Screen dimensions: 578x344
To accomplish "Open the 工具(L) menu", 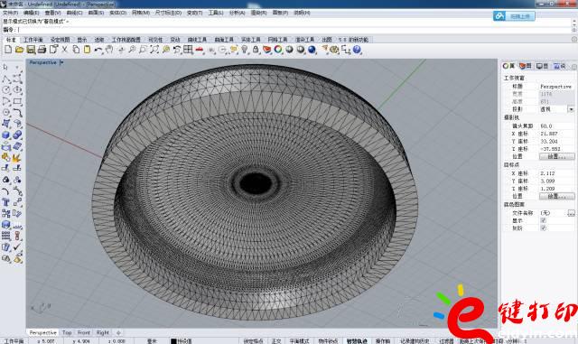I will pos(216,13).
